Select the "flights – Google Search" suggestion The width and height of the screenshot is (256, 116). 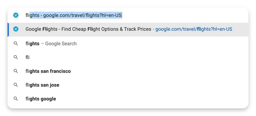(51, 44)
